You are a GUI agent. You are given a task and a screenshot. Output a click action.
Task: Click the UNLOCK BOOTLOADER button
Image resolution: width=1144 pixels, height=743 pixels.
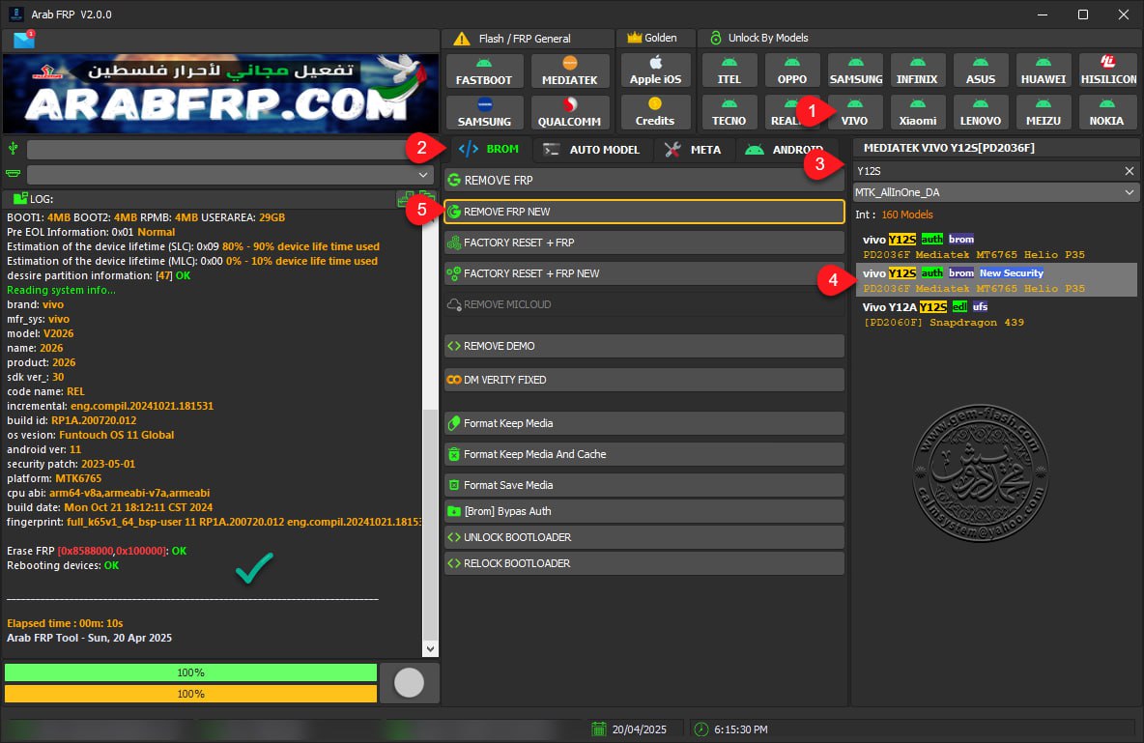(644, 537)
